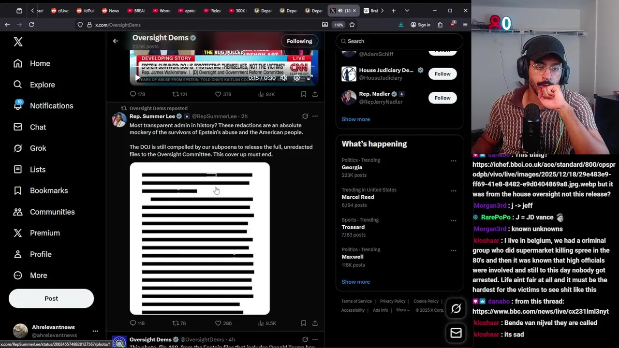Play the CNN video clip
This screenshot has width=619, height=348.
pyautogui.click(x=137, y=78)
